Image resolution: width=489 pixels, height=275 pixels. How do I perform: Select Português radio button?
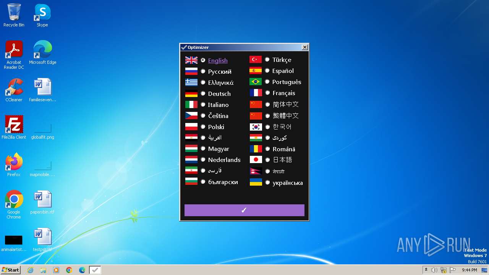[267, 82]
